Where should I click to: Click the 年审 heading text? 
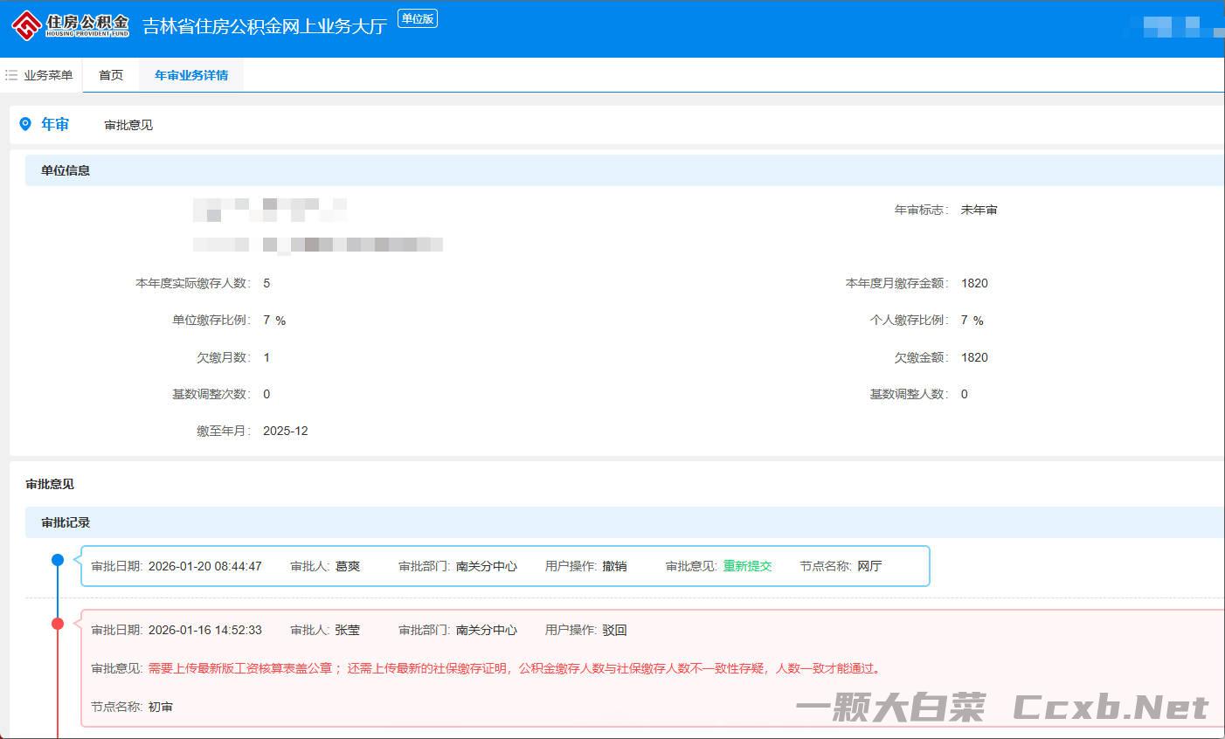(55, 124)
